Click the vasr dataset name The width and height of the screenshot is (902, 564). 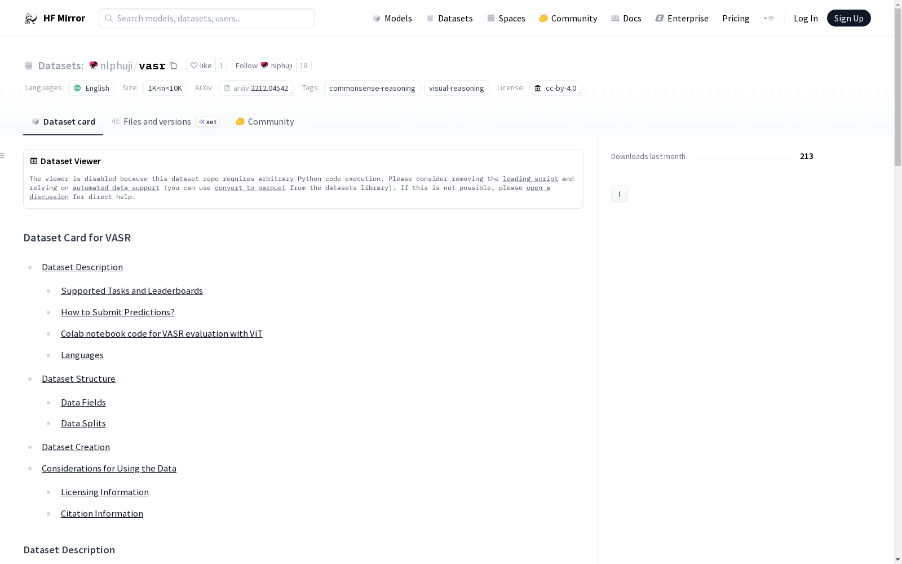pos(152,66)
